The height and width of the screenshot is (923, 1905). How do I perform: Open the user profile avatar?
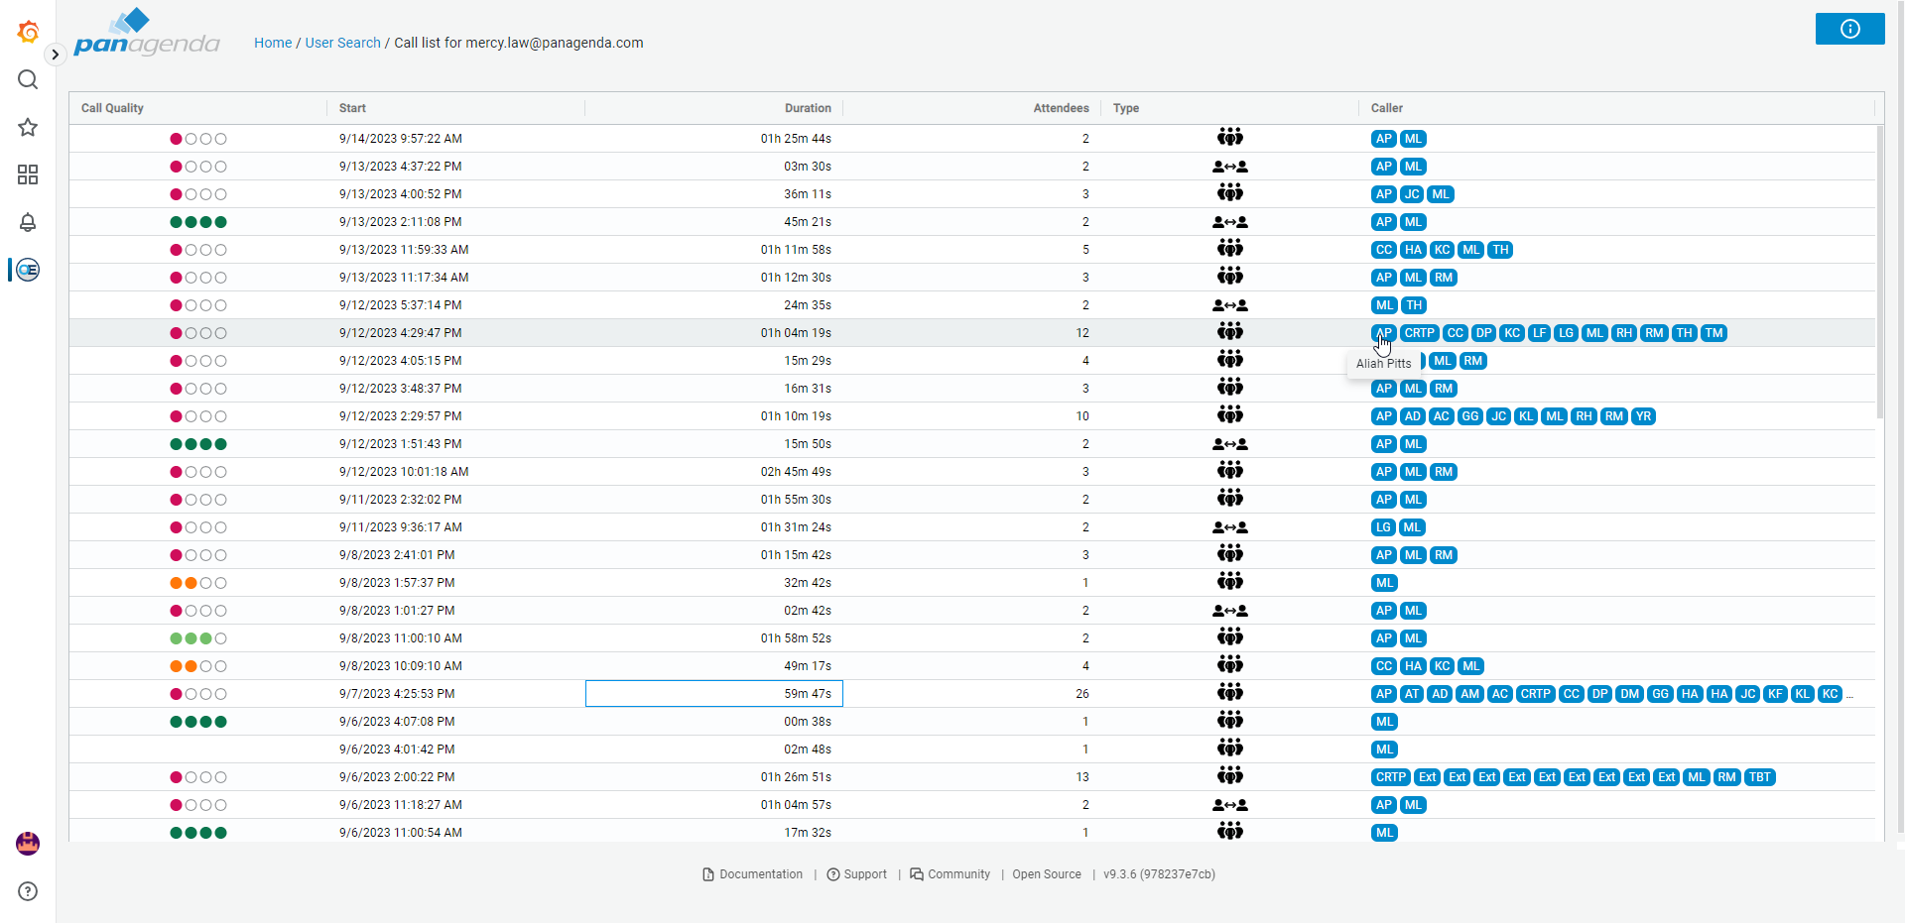(28, 843)
